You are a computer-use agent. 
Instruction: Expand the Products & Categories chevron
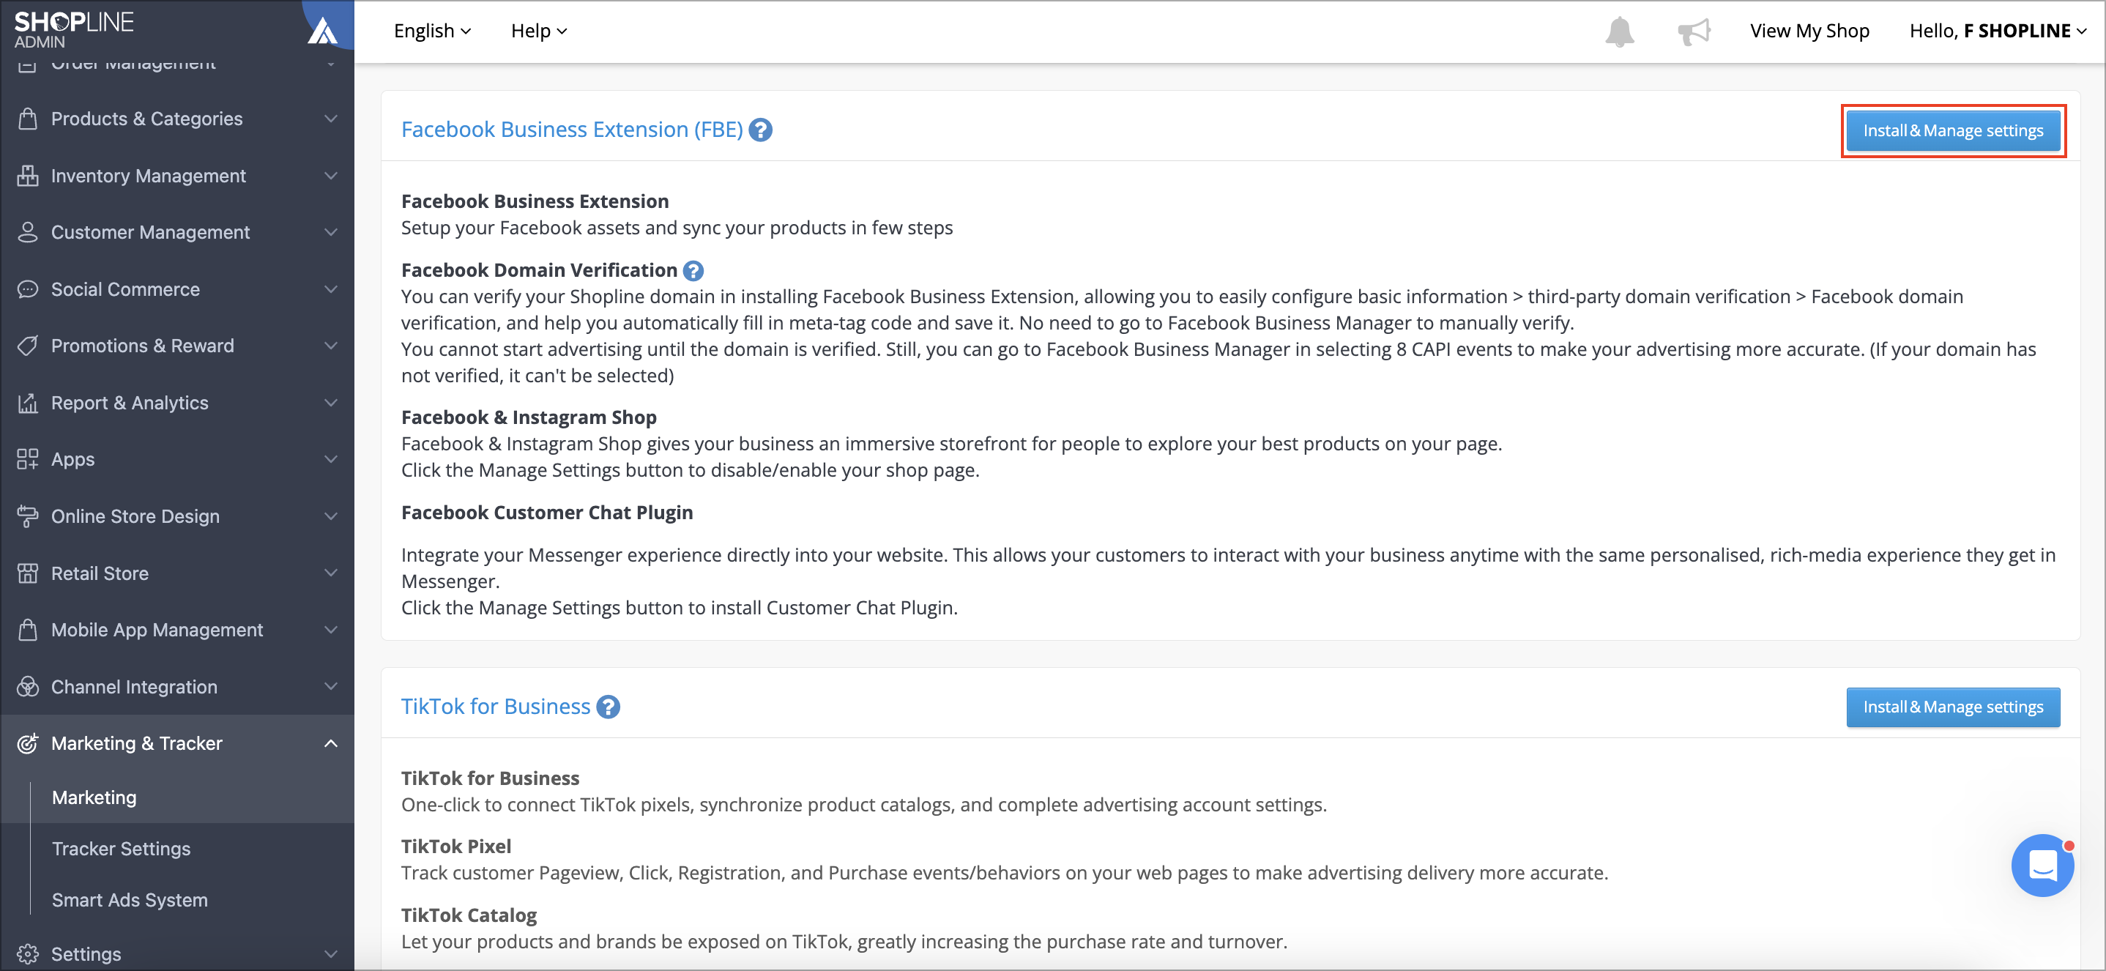point(331,119)
